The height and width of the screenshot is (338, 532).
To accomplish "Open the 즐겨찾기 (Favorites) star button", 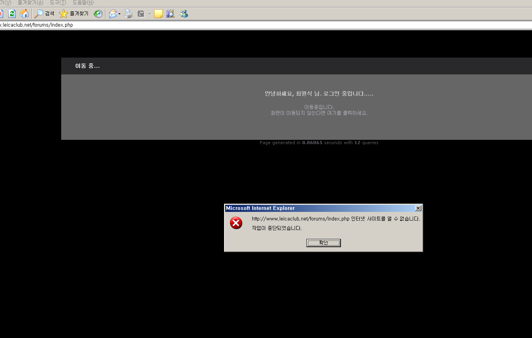I will pyautogui.click(x=74, y=14).
